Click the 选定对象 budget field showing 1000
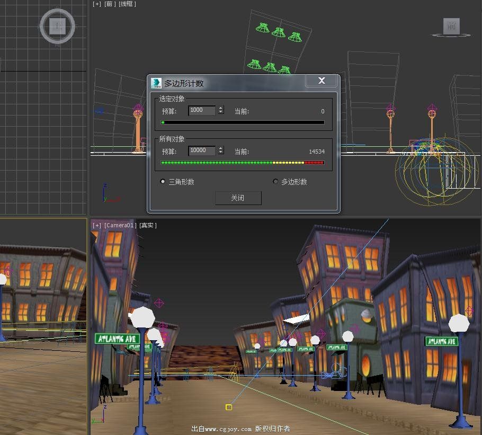 [202, 110]
